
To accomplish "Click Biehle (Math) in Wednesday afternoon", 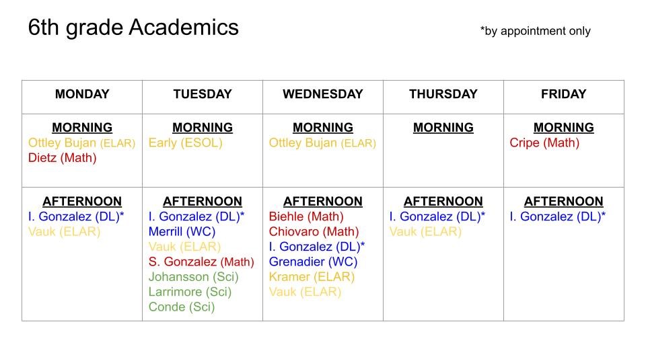I will pos(306,216).
